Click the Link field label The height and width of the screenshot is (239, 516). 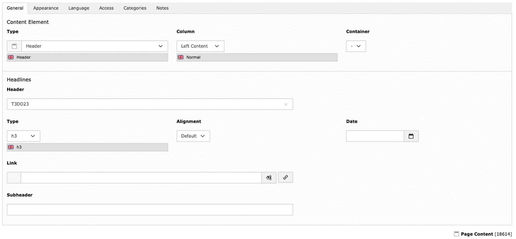(12, 163)
